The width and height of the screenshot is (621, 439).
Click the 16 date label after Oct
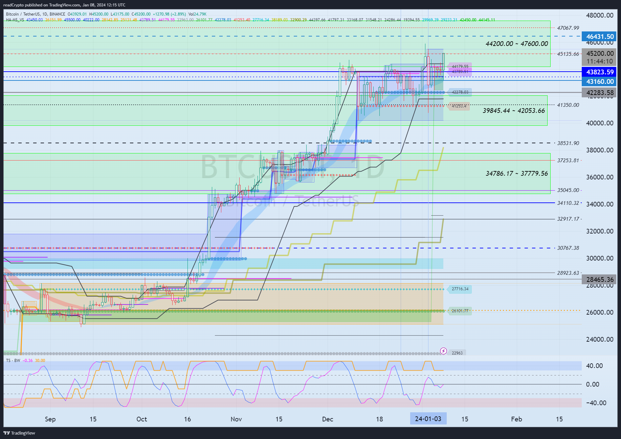tap(187, 419)
